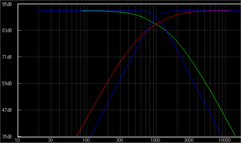This screenshot has width=241, height=143.
Task: Click the 83dB y-axis label
Action: [7, 31]
